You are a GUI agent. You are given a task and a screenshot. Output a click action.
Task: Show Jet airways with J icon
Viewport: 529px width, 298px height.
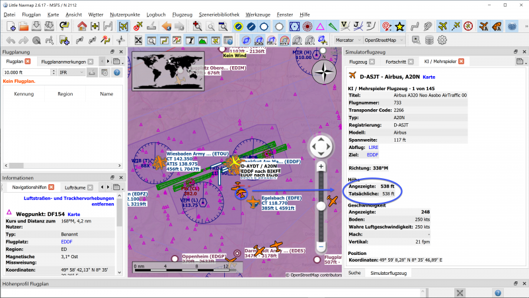(358, 26)
